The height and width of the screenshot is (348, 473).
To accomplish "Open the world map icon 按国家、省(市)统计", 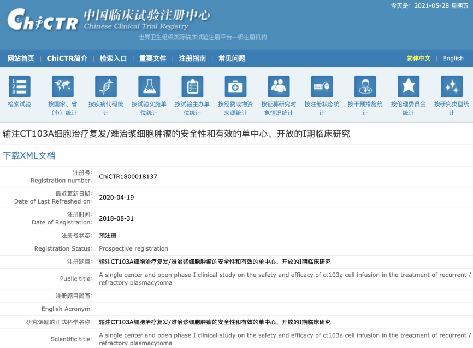I will point(63,86).
